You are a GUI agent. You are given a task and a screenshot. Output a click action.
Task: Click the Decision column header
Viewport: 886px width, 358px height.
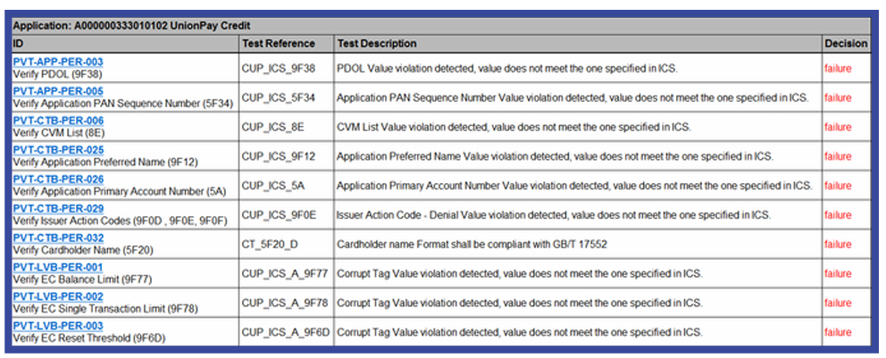(846, 43)
